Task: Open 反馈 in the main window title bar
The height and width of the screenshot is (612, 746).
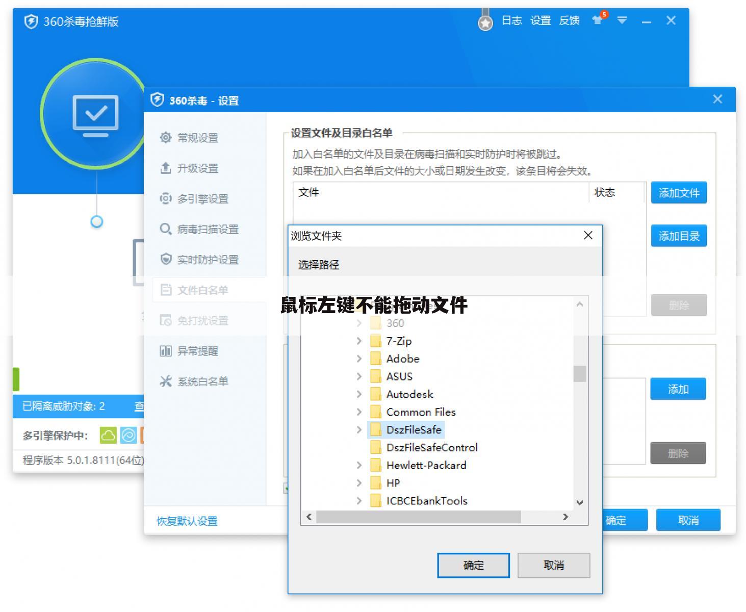Action: tap(569, 20)
